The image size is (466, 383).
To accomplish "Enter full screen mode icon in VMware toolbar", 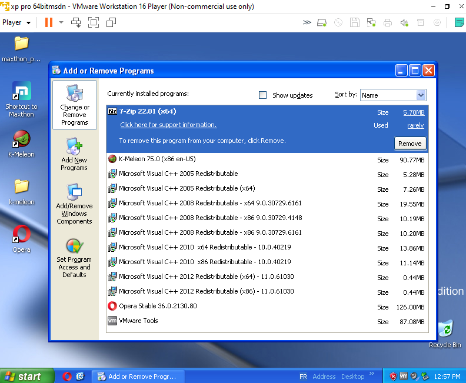I will [x=94, y=22].
